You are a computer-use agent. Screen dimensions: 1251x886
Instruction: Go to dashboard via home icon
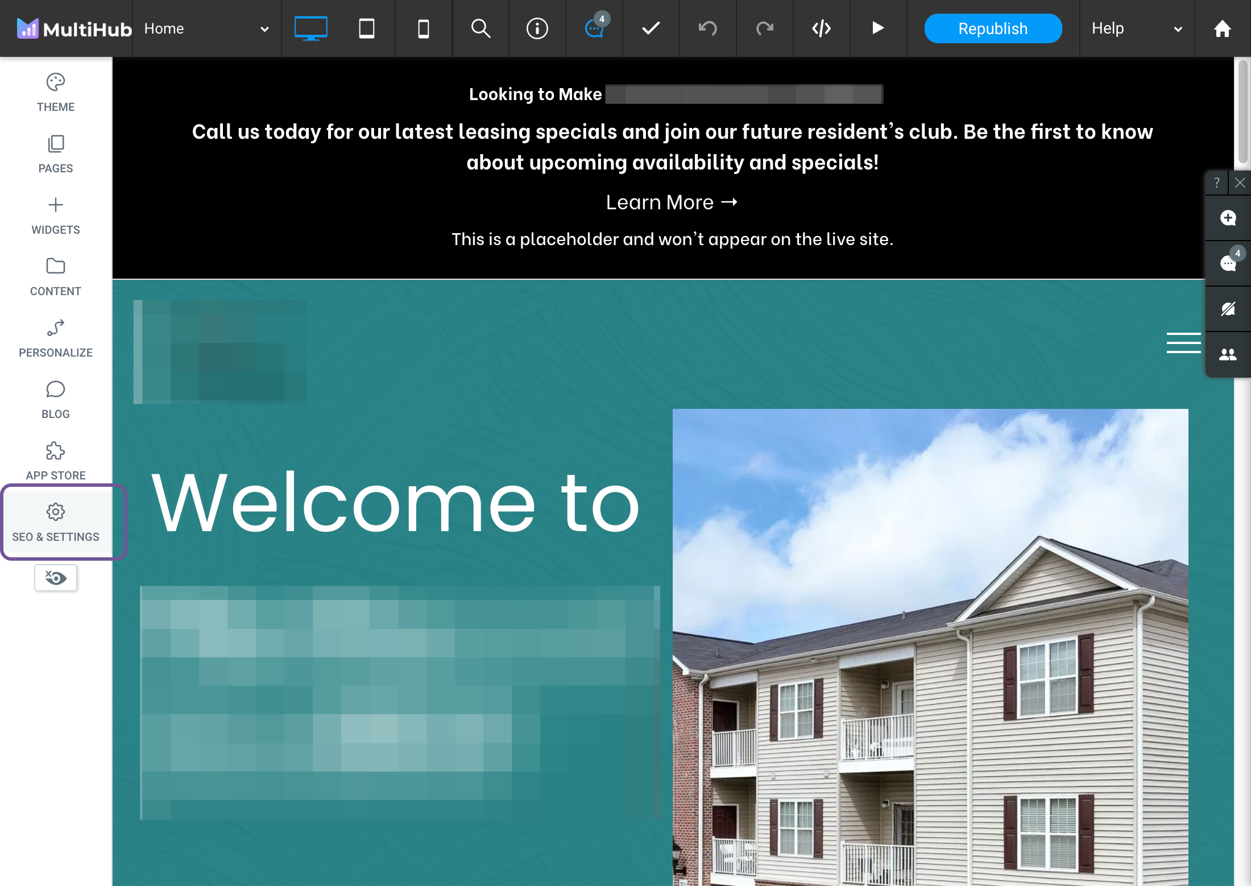pos(1223,28)
